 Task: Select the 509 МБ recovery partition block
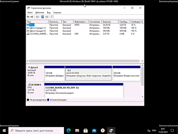pos(127,73)
